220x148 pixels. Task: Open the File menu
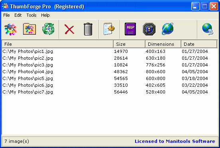(6, 15)
